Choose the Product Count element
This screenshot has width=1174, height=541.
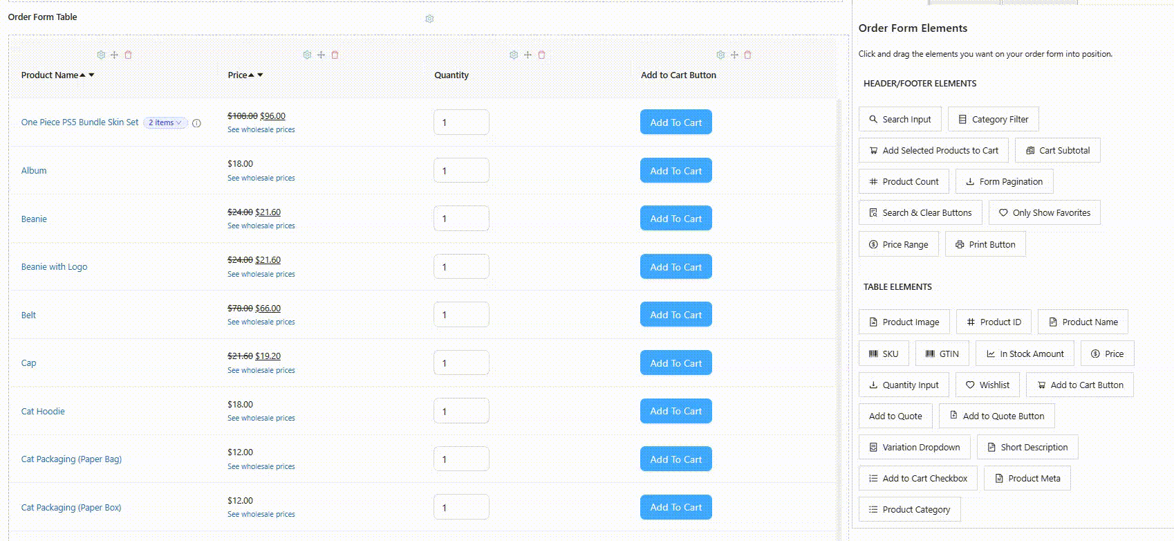click(904, 181)
